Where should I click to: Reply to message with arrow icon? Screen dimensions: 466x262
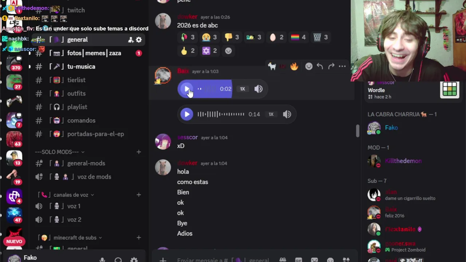pos(320,66)
